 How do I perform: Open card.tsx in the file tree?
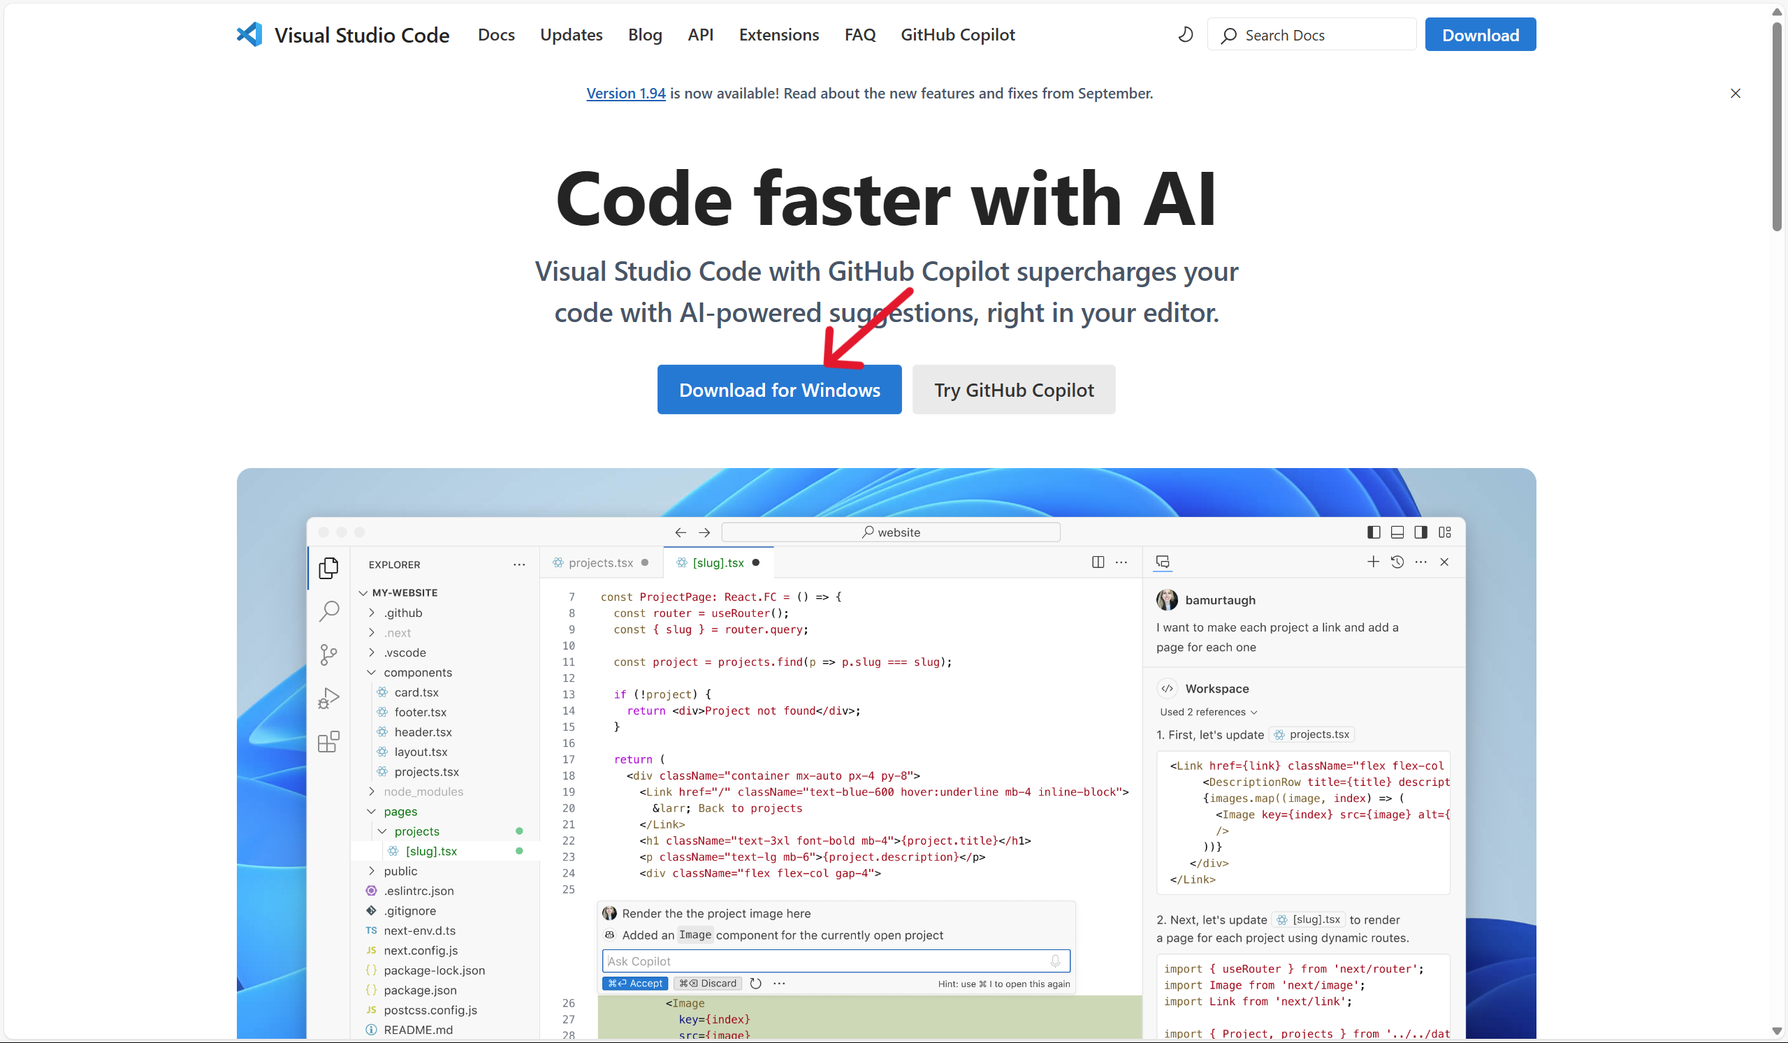click(x=416, y=692)
